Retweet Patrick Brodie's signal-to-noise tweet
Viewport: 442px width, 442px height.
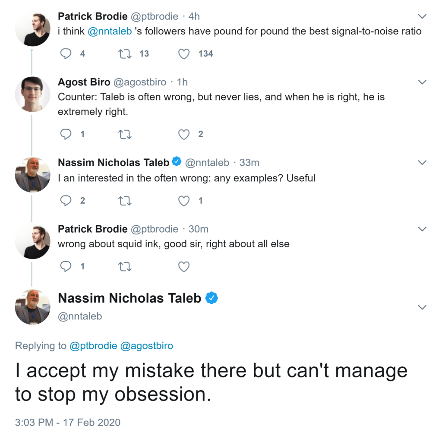point(125,54)
